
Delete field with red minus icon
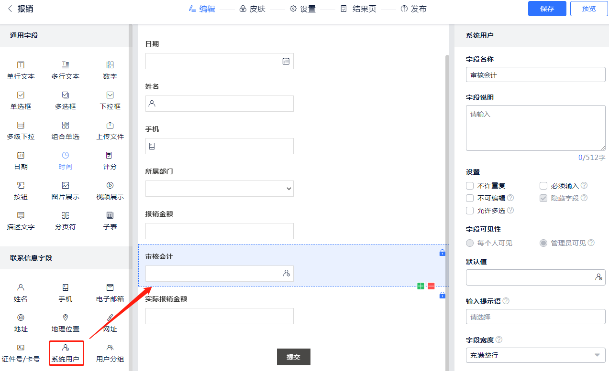click(x=431, y=286)
